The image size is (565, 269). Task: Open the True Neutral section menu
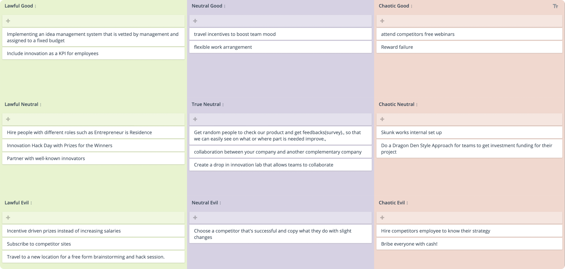pos(223,104)
